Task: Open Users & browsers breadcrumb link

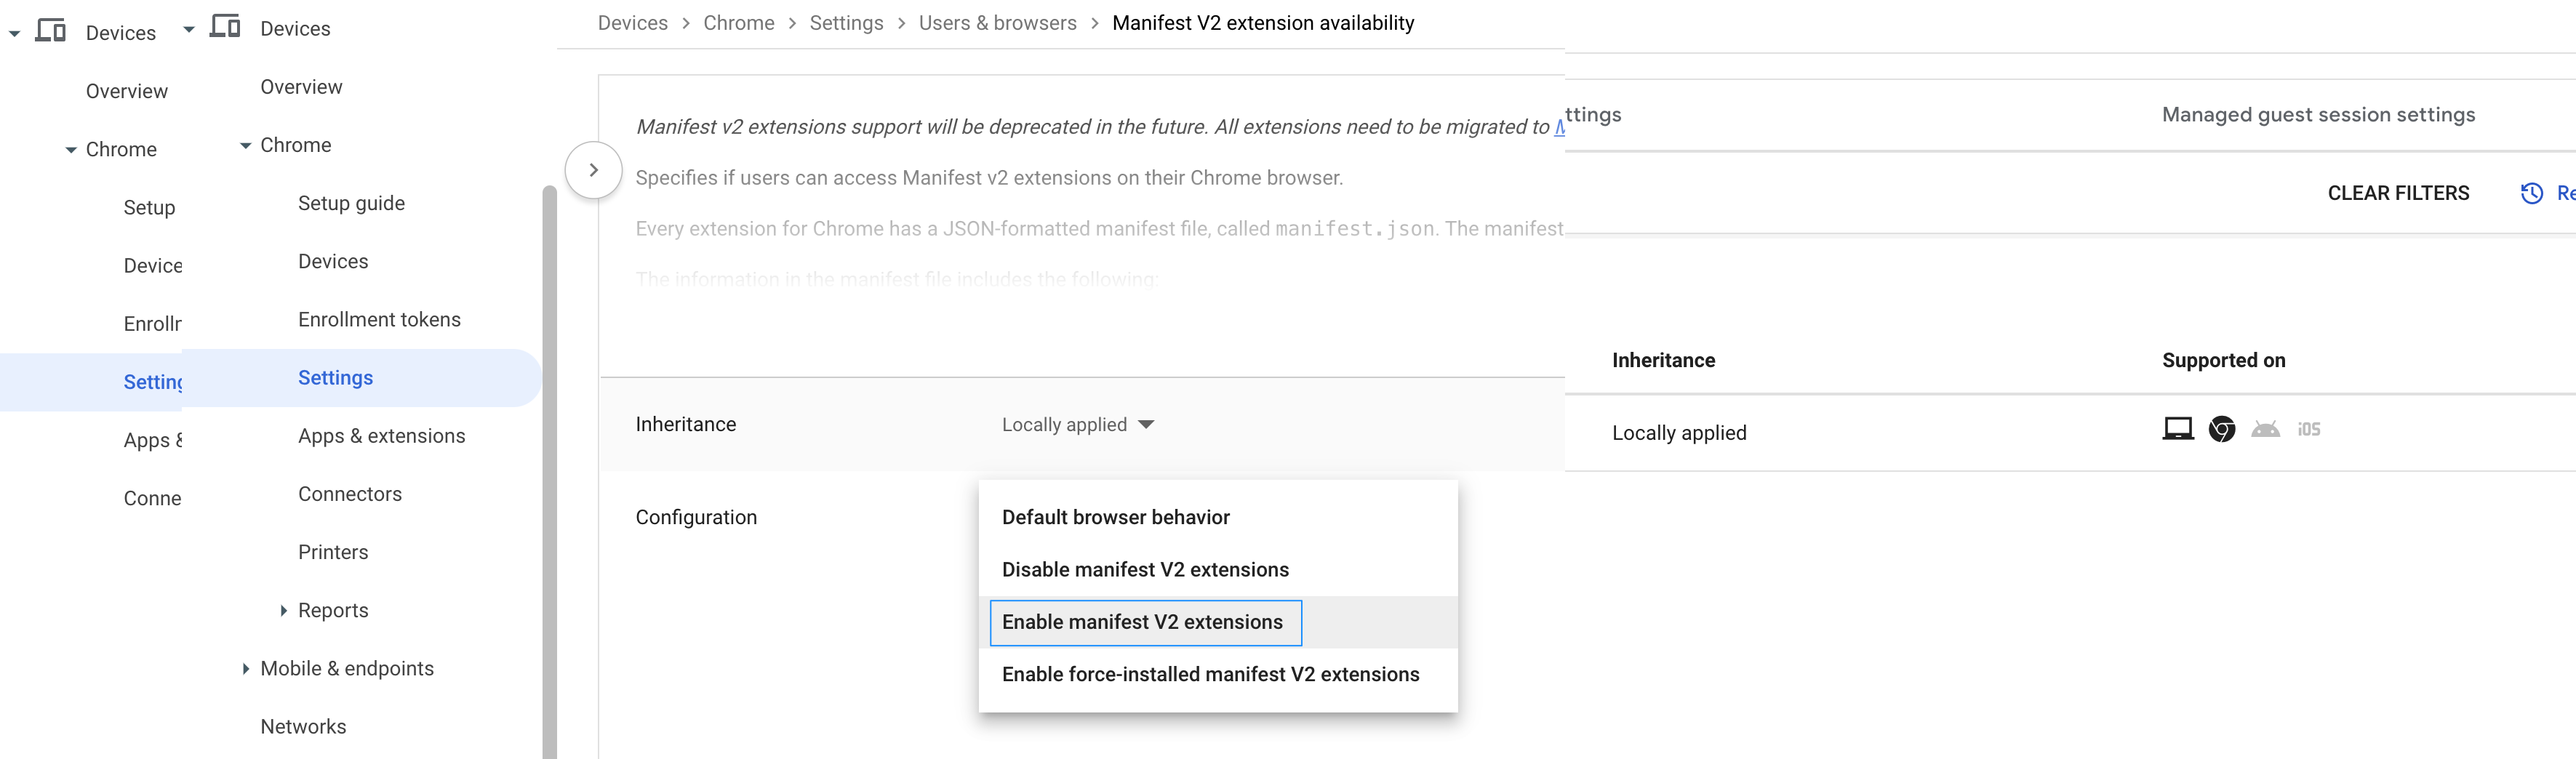Action: [x=997, y=23]
